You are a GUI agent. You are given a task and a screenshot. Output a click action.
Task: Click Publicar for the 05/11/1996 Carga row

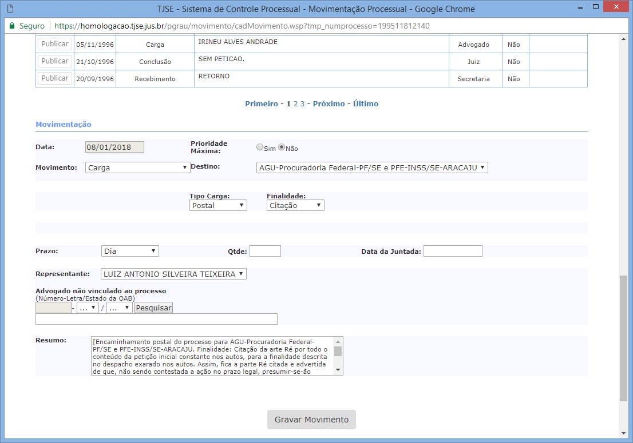(55, 44)
